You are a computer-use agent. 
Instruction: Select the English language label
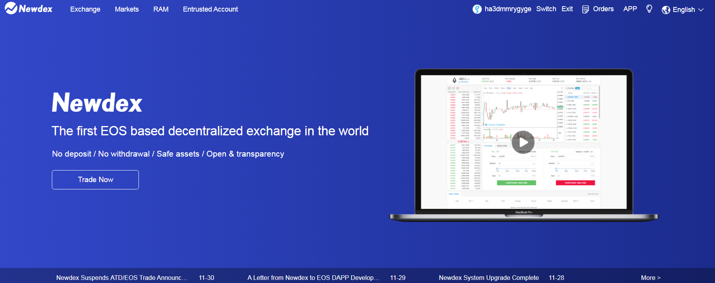(x=684, y=10)
